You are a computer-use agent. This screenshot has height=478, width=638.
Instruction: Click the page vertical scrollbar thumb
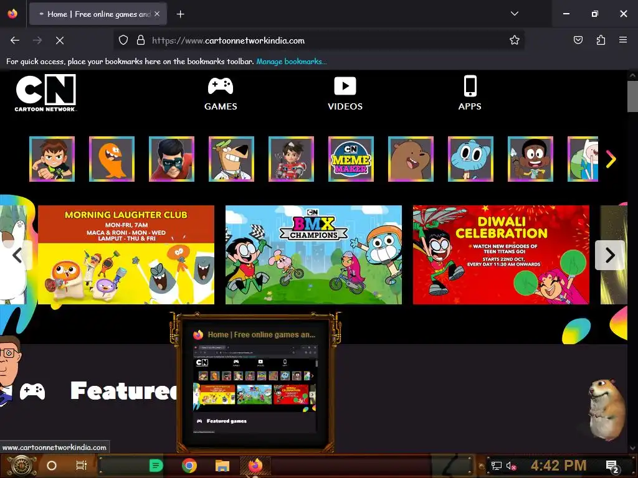[x=632, y=96]
